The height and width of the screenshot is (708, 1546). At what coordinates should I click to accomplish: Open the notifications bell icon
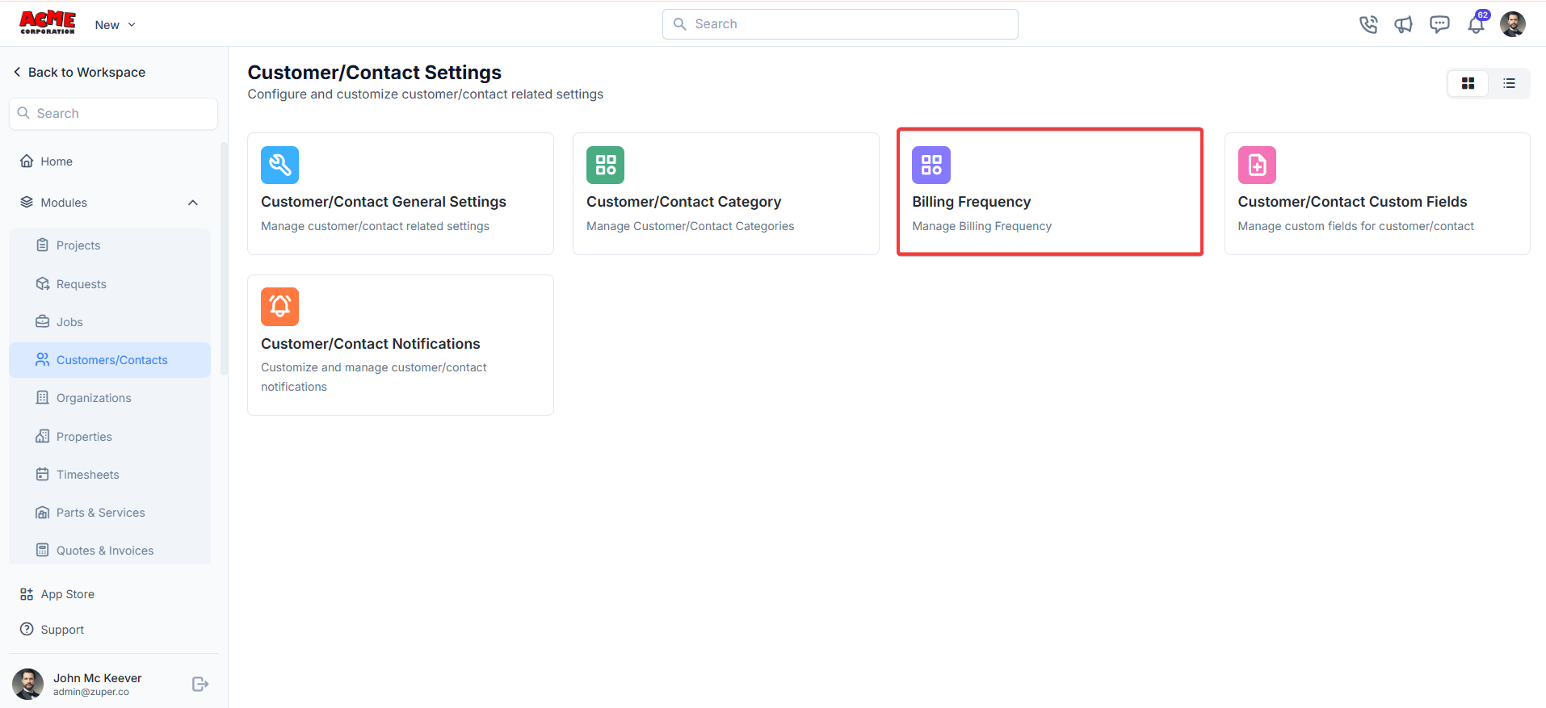[x=1476, y=24]
